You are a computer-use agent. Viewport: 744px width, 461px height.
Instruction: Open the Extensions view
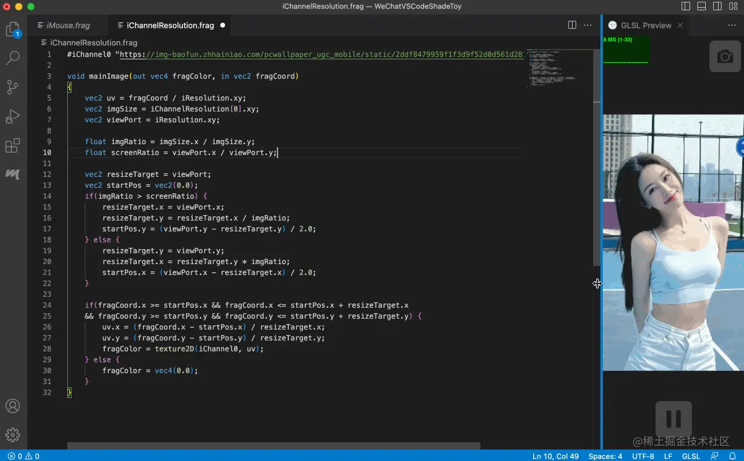[x=13, y=145]
